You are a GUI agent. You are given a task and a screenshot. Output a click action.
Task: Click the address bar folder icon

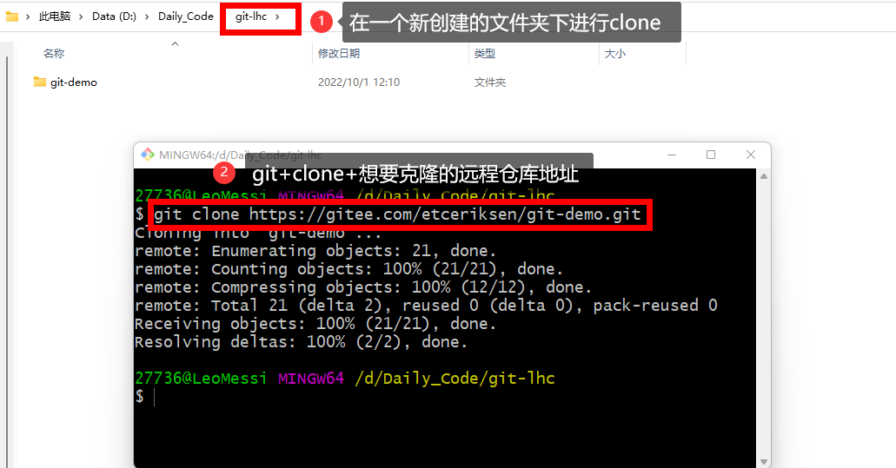point(11,16)
